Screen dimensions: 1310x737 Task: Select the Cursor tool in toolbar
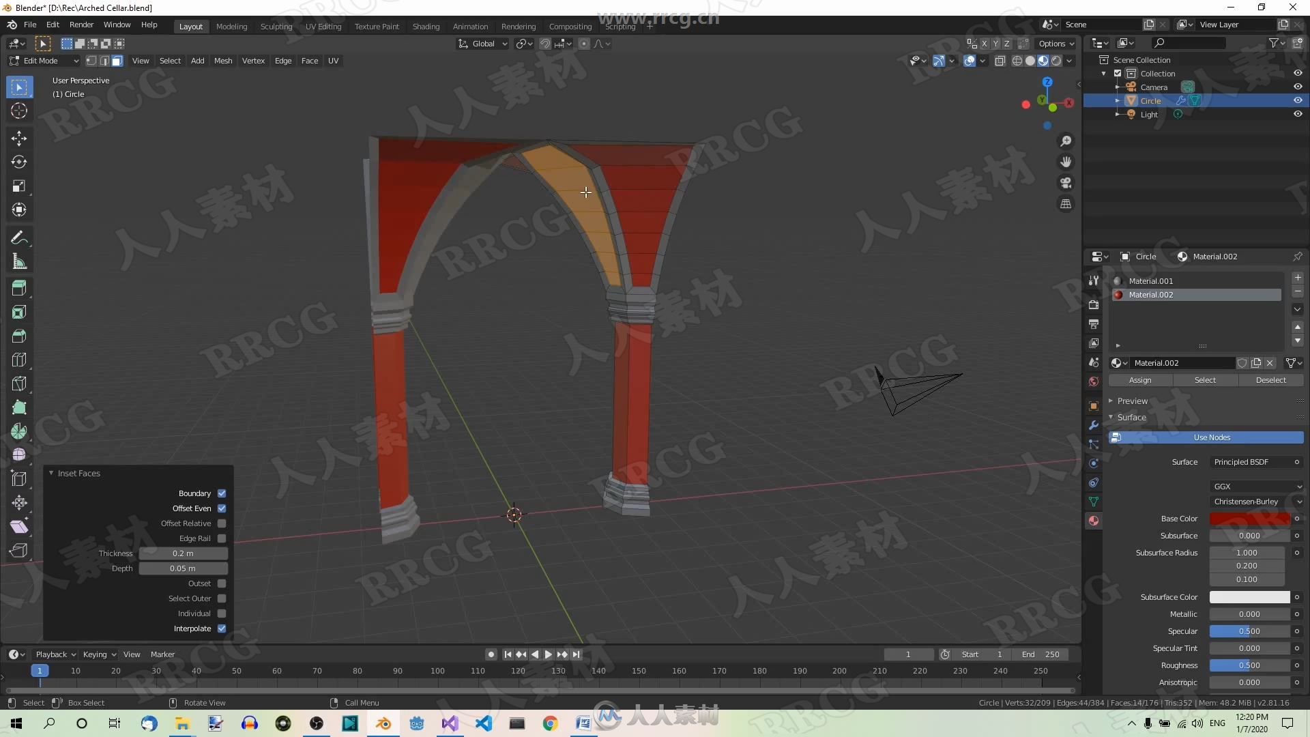pyautogui.click(x=19, y=111)
